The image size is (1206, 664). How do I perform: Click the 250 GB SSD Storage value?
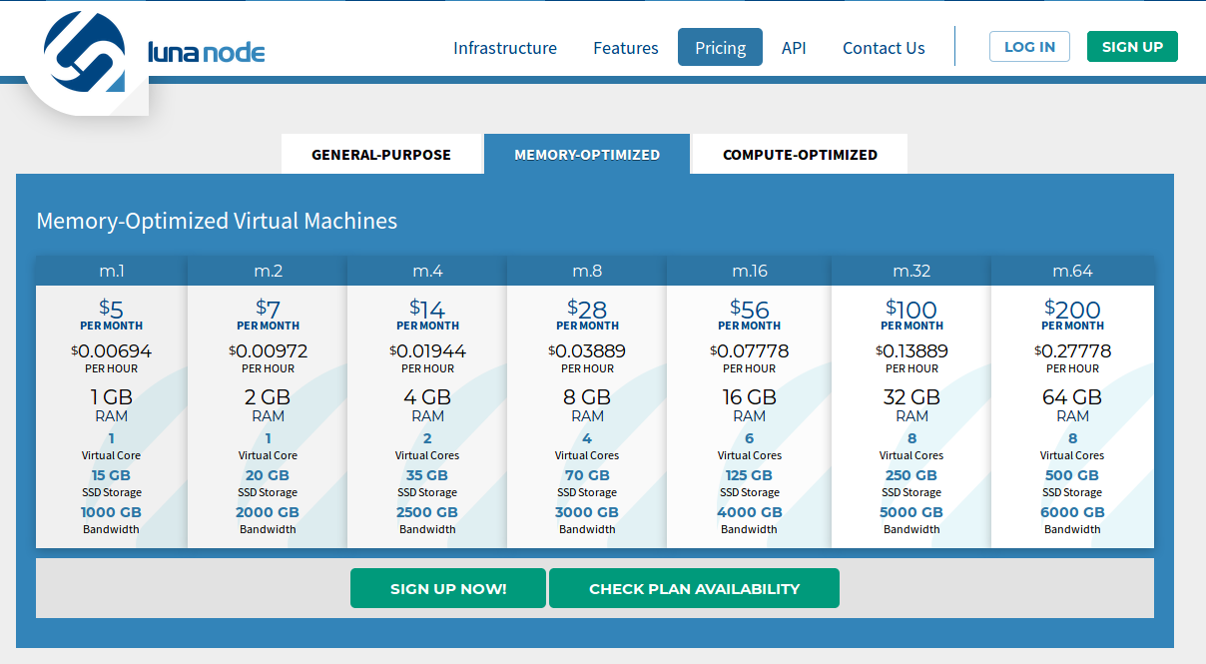(x=911, y=475)
